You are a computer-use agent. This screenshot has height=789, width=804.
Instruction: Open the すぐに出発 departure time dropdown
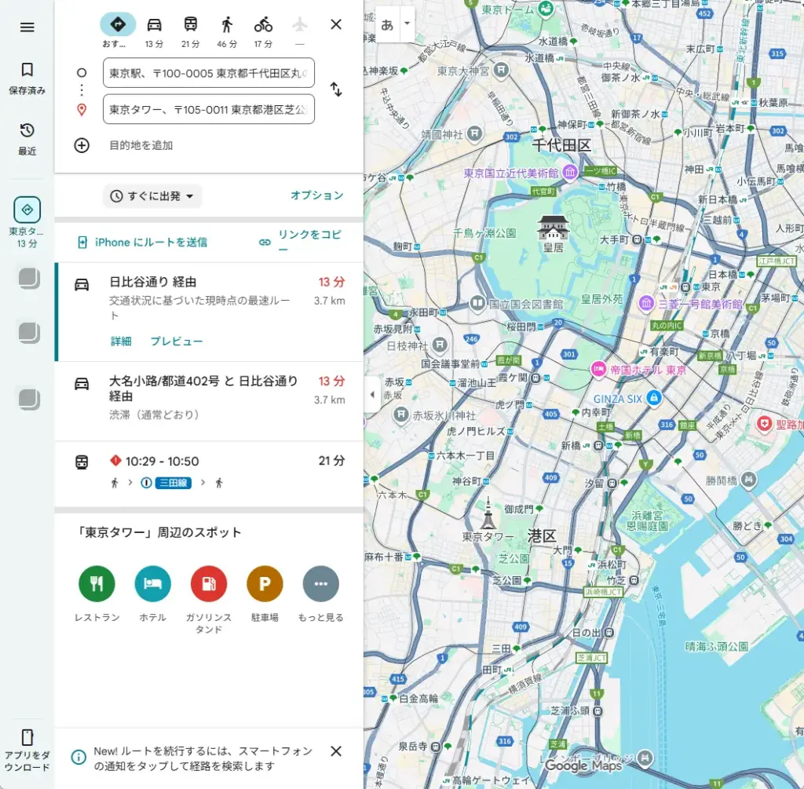tap(152, 196)
